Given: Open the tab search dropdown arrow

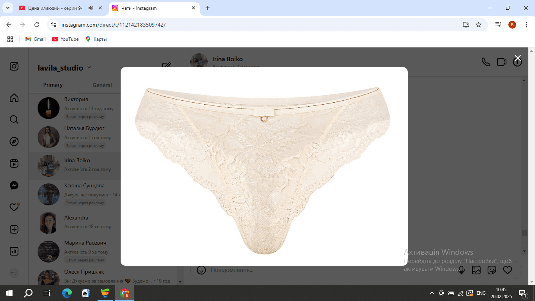Looking at the screenshot, I should tap(7, 8).
